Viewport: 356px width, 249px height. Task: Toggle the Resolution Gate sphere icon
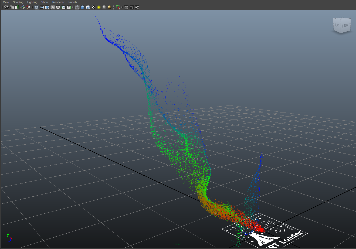[47, 7]
